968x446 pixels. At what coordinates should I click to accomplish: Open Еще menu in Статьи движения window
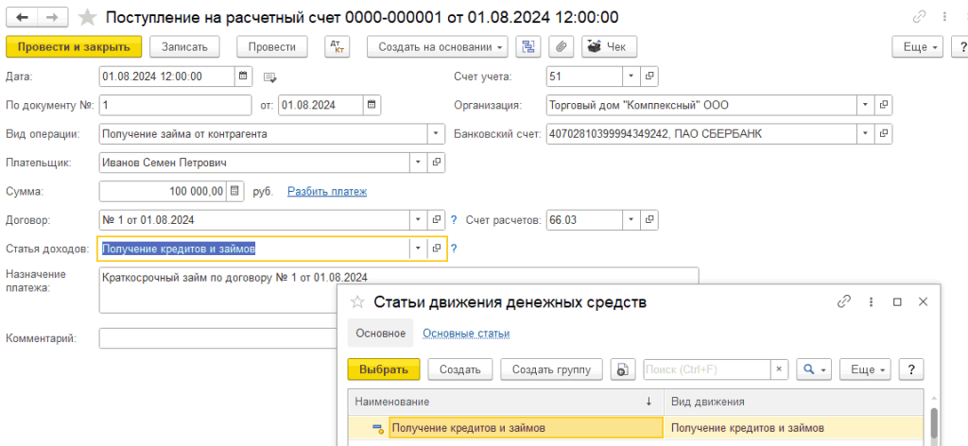866,369
